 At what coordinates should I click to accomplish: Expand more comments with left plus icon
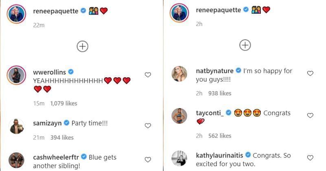click(82, 46)
